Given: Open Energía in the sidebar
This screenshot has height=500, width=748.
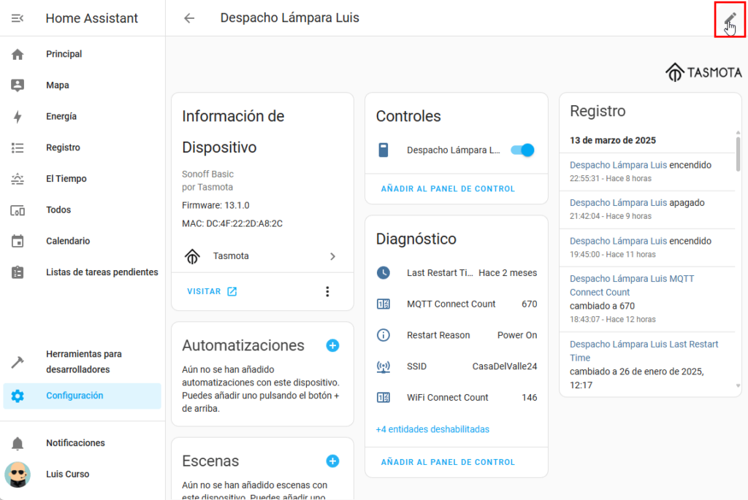Looking at the screenshot, I should pyautogui.click(x=61, y=116).
